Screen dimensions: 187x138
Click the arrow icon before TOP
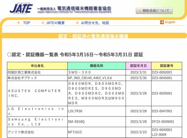18,23
